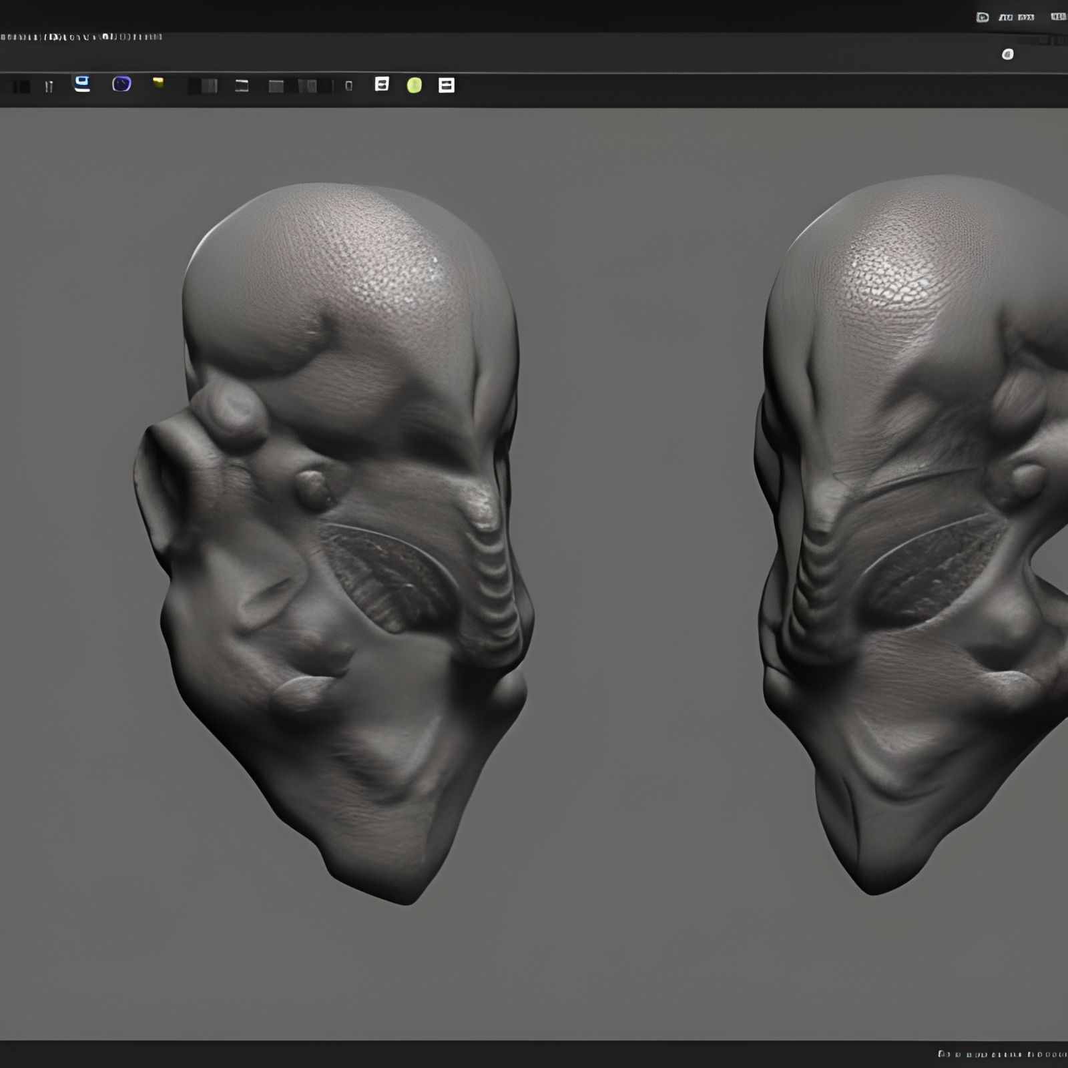Click the two vertical bars toolbar icon
This screenshot has height=1068, width=1068.
[49, 86]
